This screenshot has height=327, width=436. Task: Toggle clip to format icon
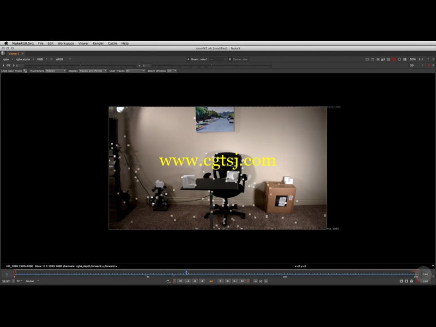[367, 59]
